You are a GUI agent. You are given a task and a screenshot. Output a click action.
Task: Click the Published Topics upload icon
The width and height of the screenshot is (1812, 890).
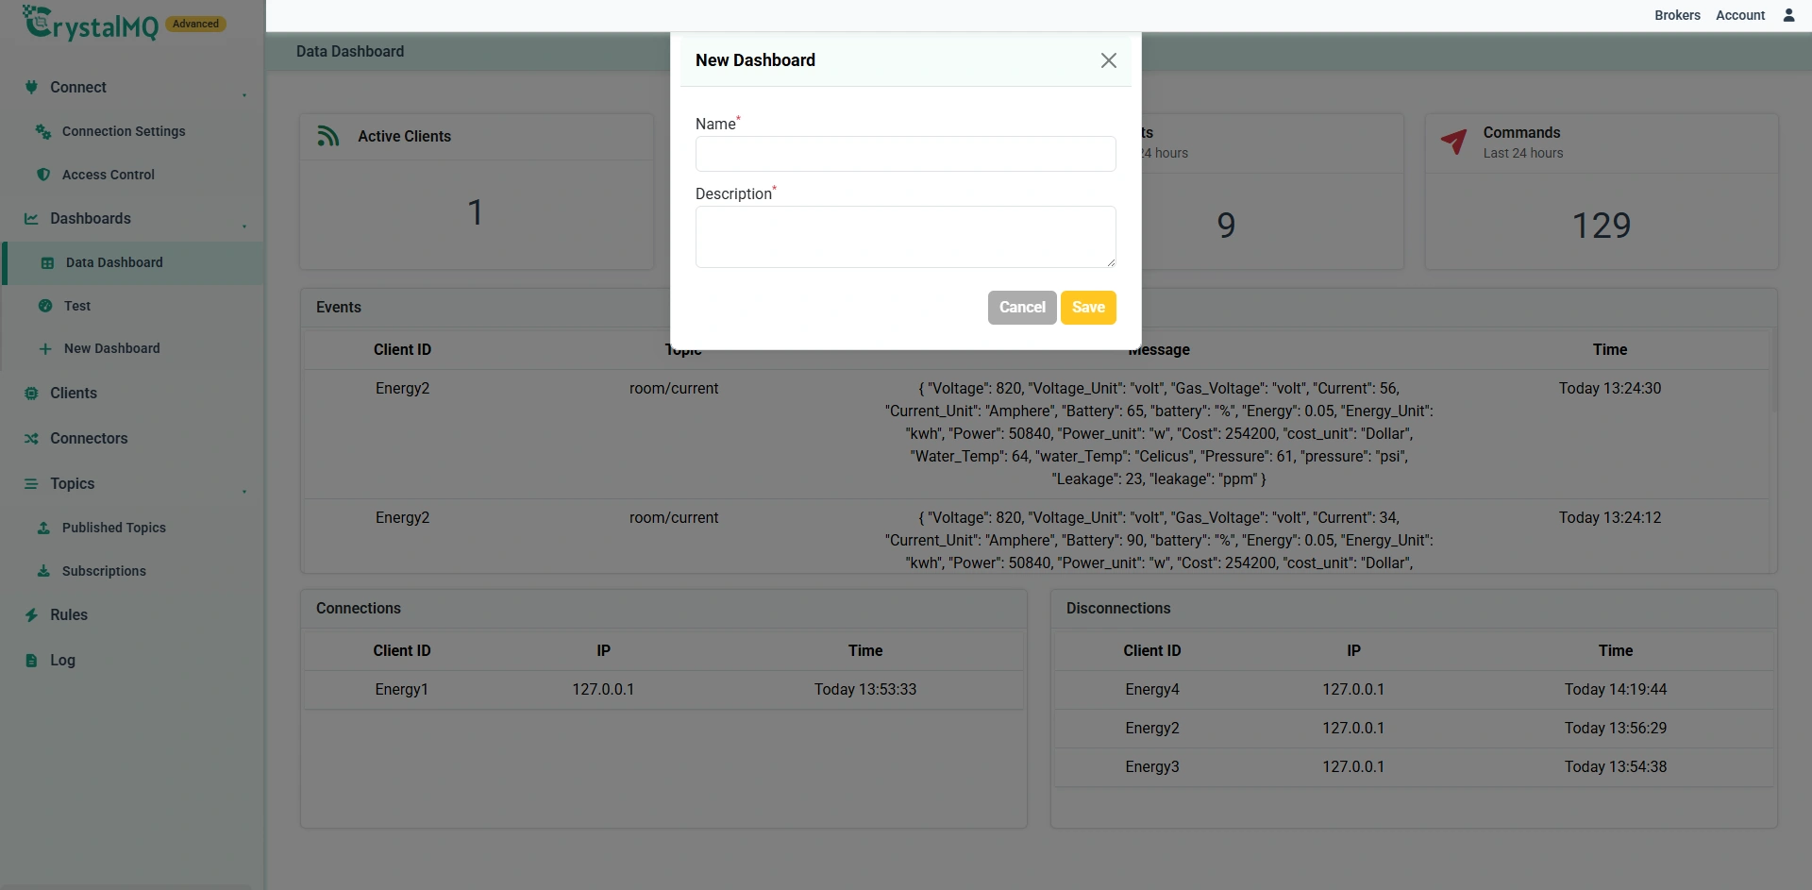pos(43,528)
